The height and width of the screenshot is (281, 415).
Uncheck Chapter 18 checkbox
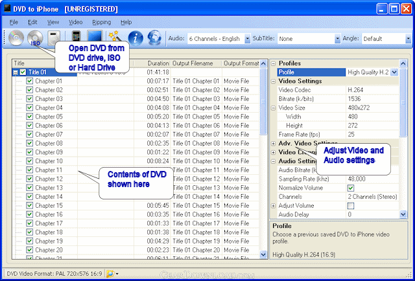pos(29,232)
